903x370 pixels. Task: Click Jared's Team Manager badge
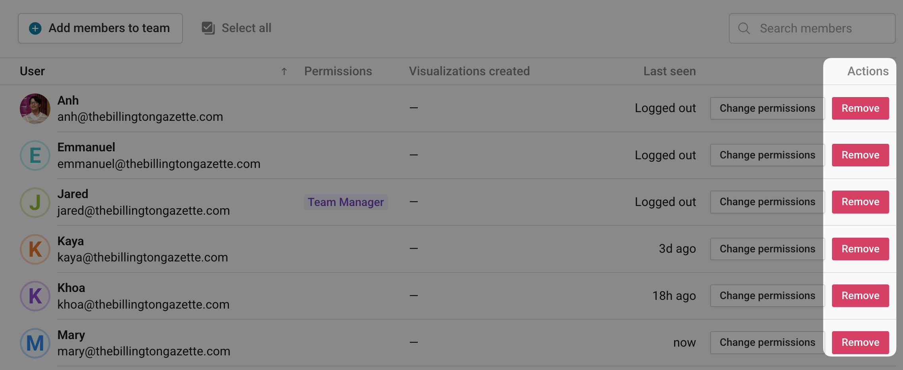click(x=346, y=202)
